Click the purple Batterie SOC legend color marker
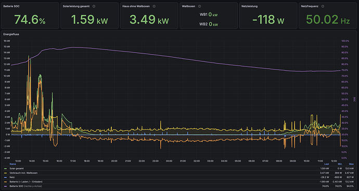Image resolution: width=359 pixels, height=191 pixels. [6, 186]
